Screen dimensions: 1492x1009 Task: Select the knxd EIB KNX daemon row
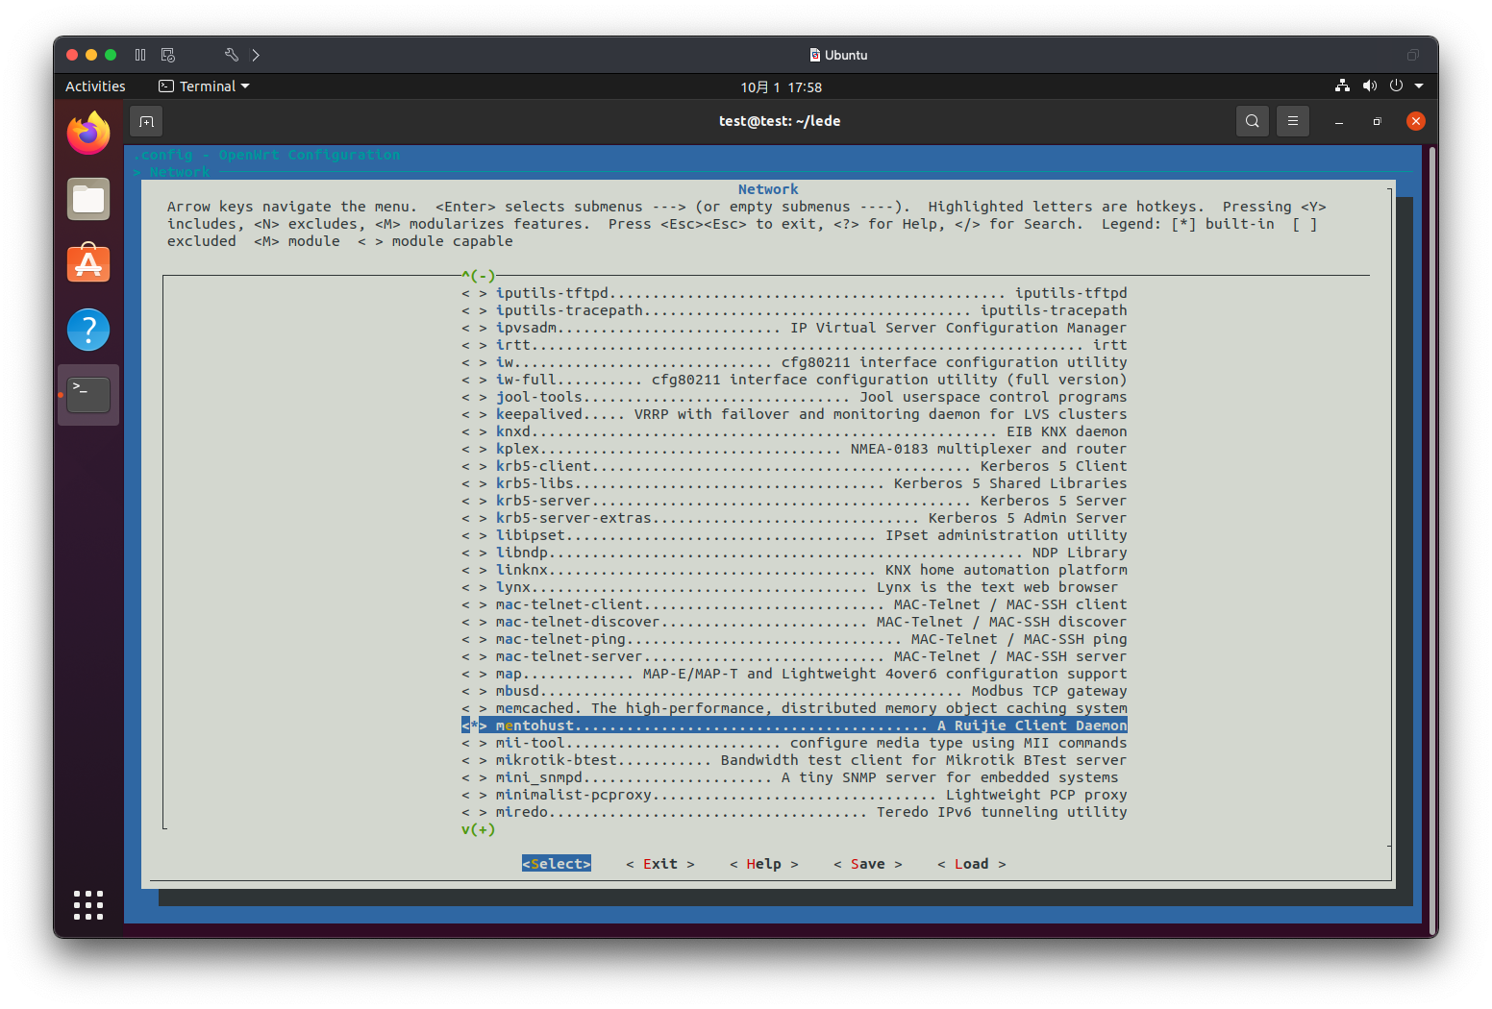tap(794, 431)
